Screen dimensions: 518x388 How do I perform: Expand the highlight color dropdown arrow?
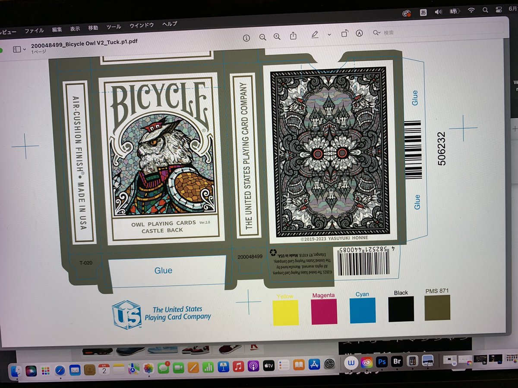pos(329,34)
